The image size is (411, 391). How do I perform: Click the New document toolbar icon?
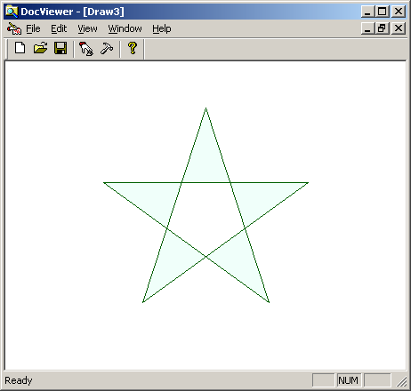[x=20, y=48]
